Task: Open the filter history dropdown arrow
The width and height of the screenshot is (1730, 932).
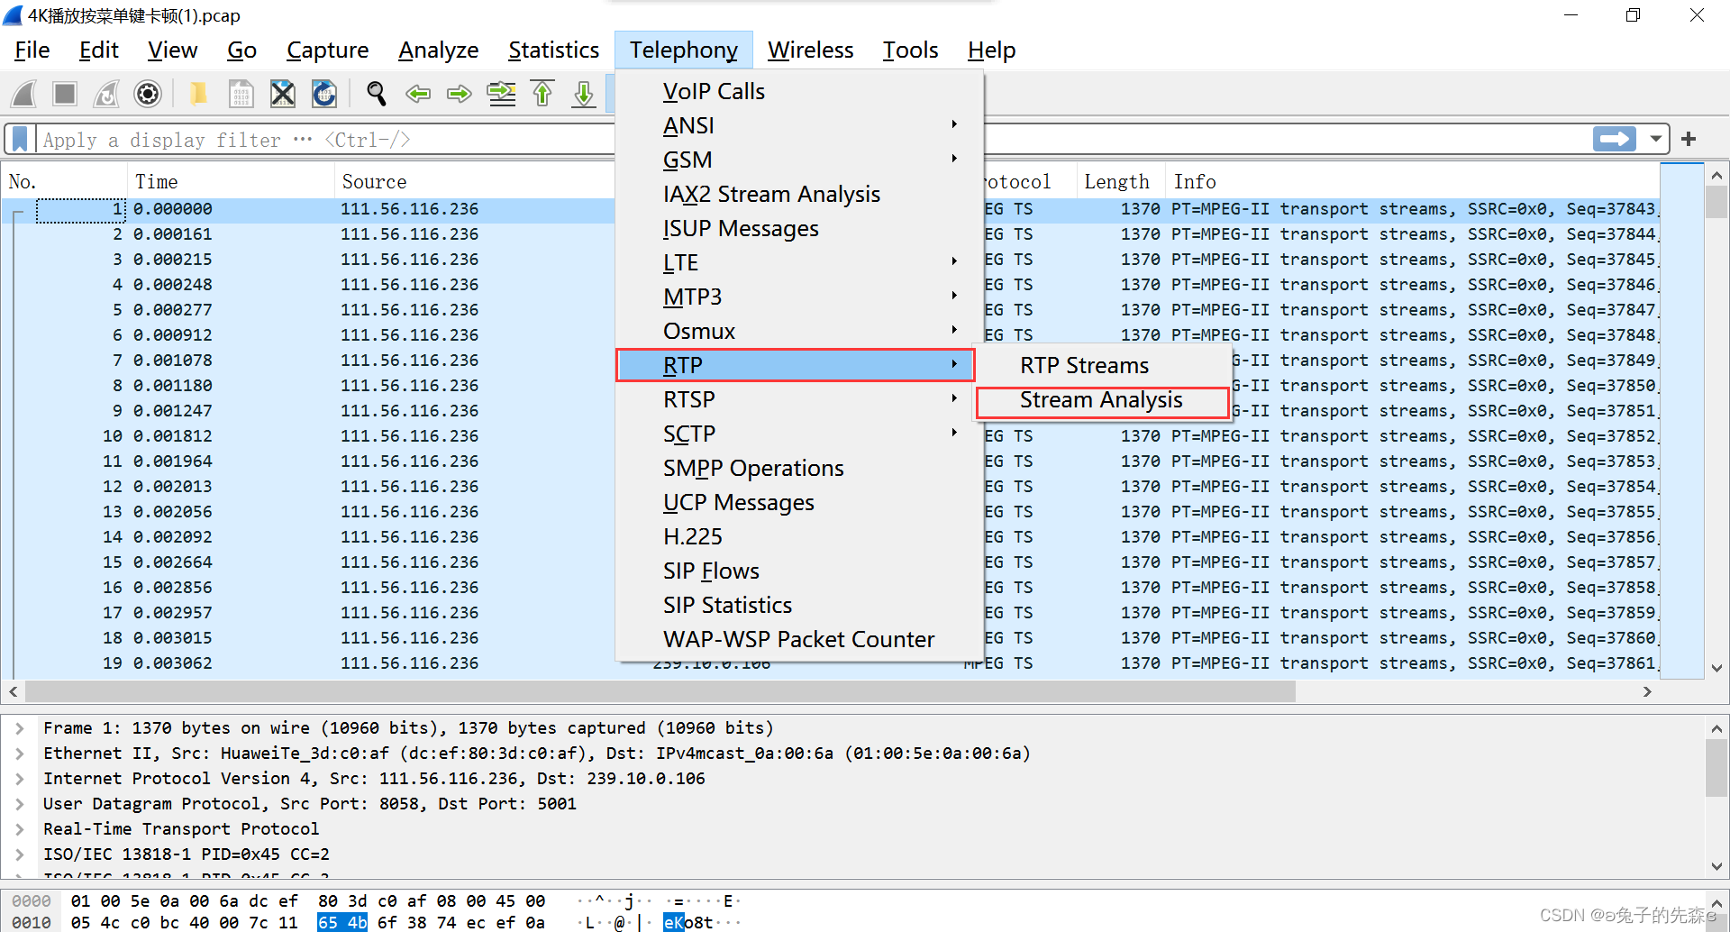Action: pyautogui.click(x=1655, y=139)
